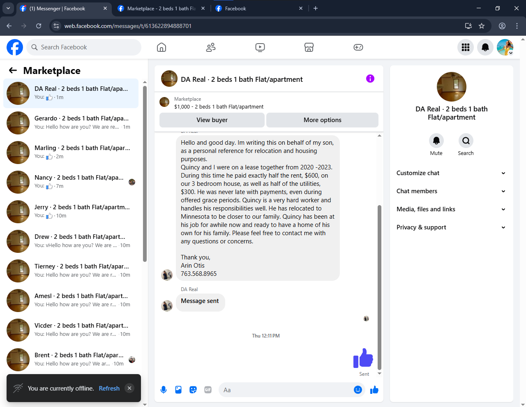This screenshot has width=526, height=407.
Task: Open the Drew conversation
Action: point(71,241)
